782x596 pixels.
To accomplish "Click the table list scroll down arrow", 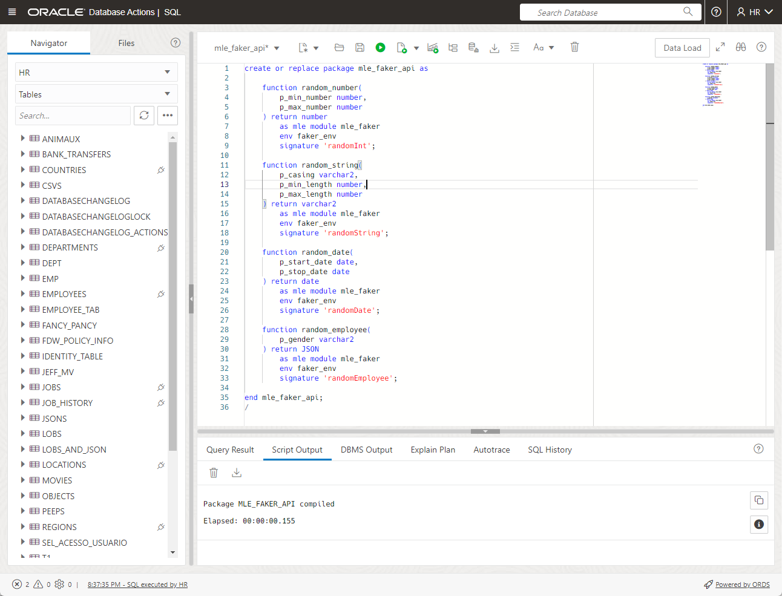I will tap(172, 552).
